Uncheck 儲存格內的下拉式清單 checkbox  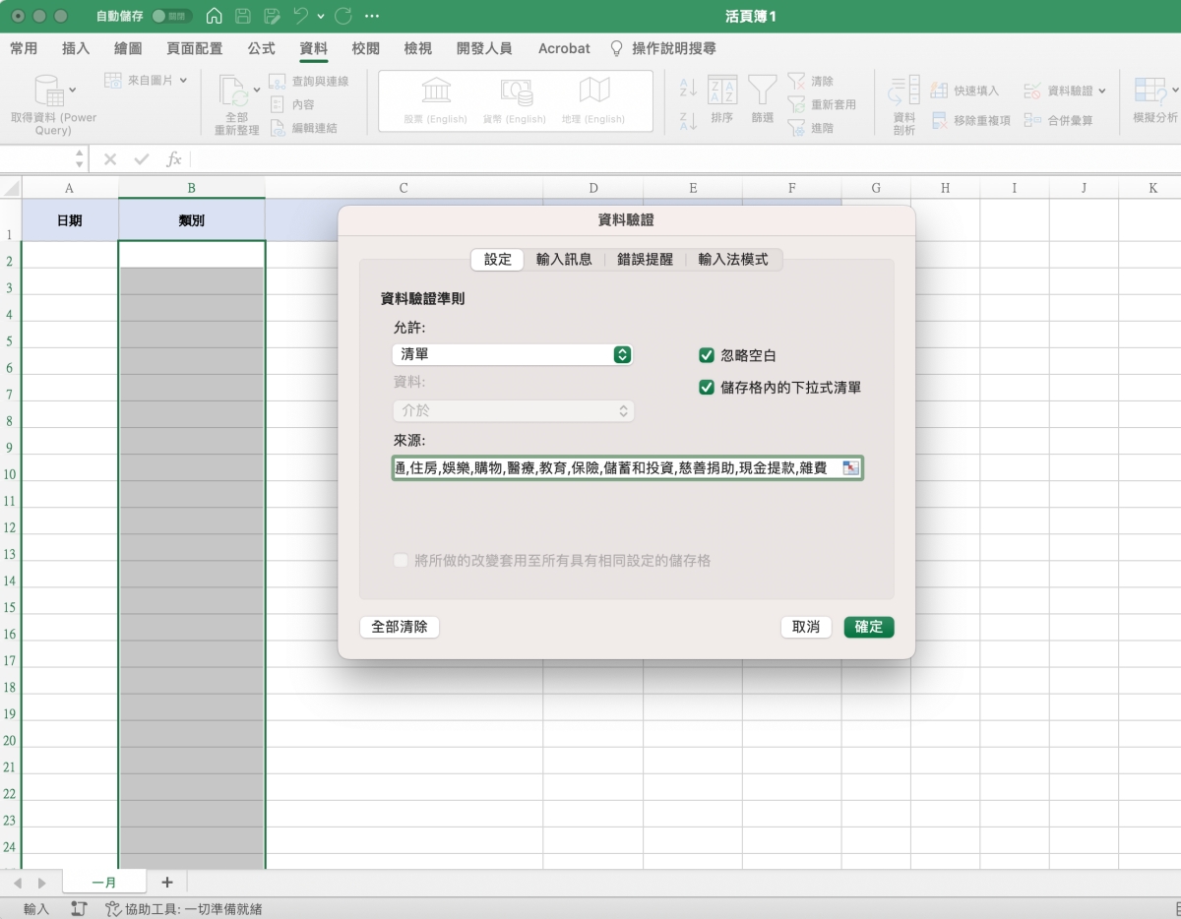tap(706, 388)
